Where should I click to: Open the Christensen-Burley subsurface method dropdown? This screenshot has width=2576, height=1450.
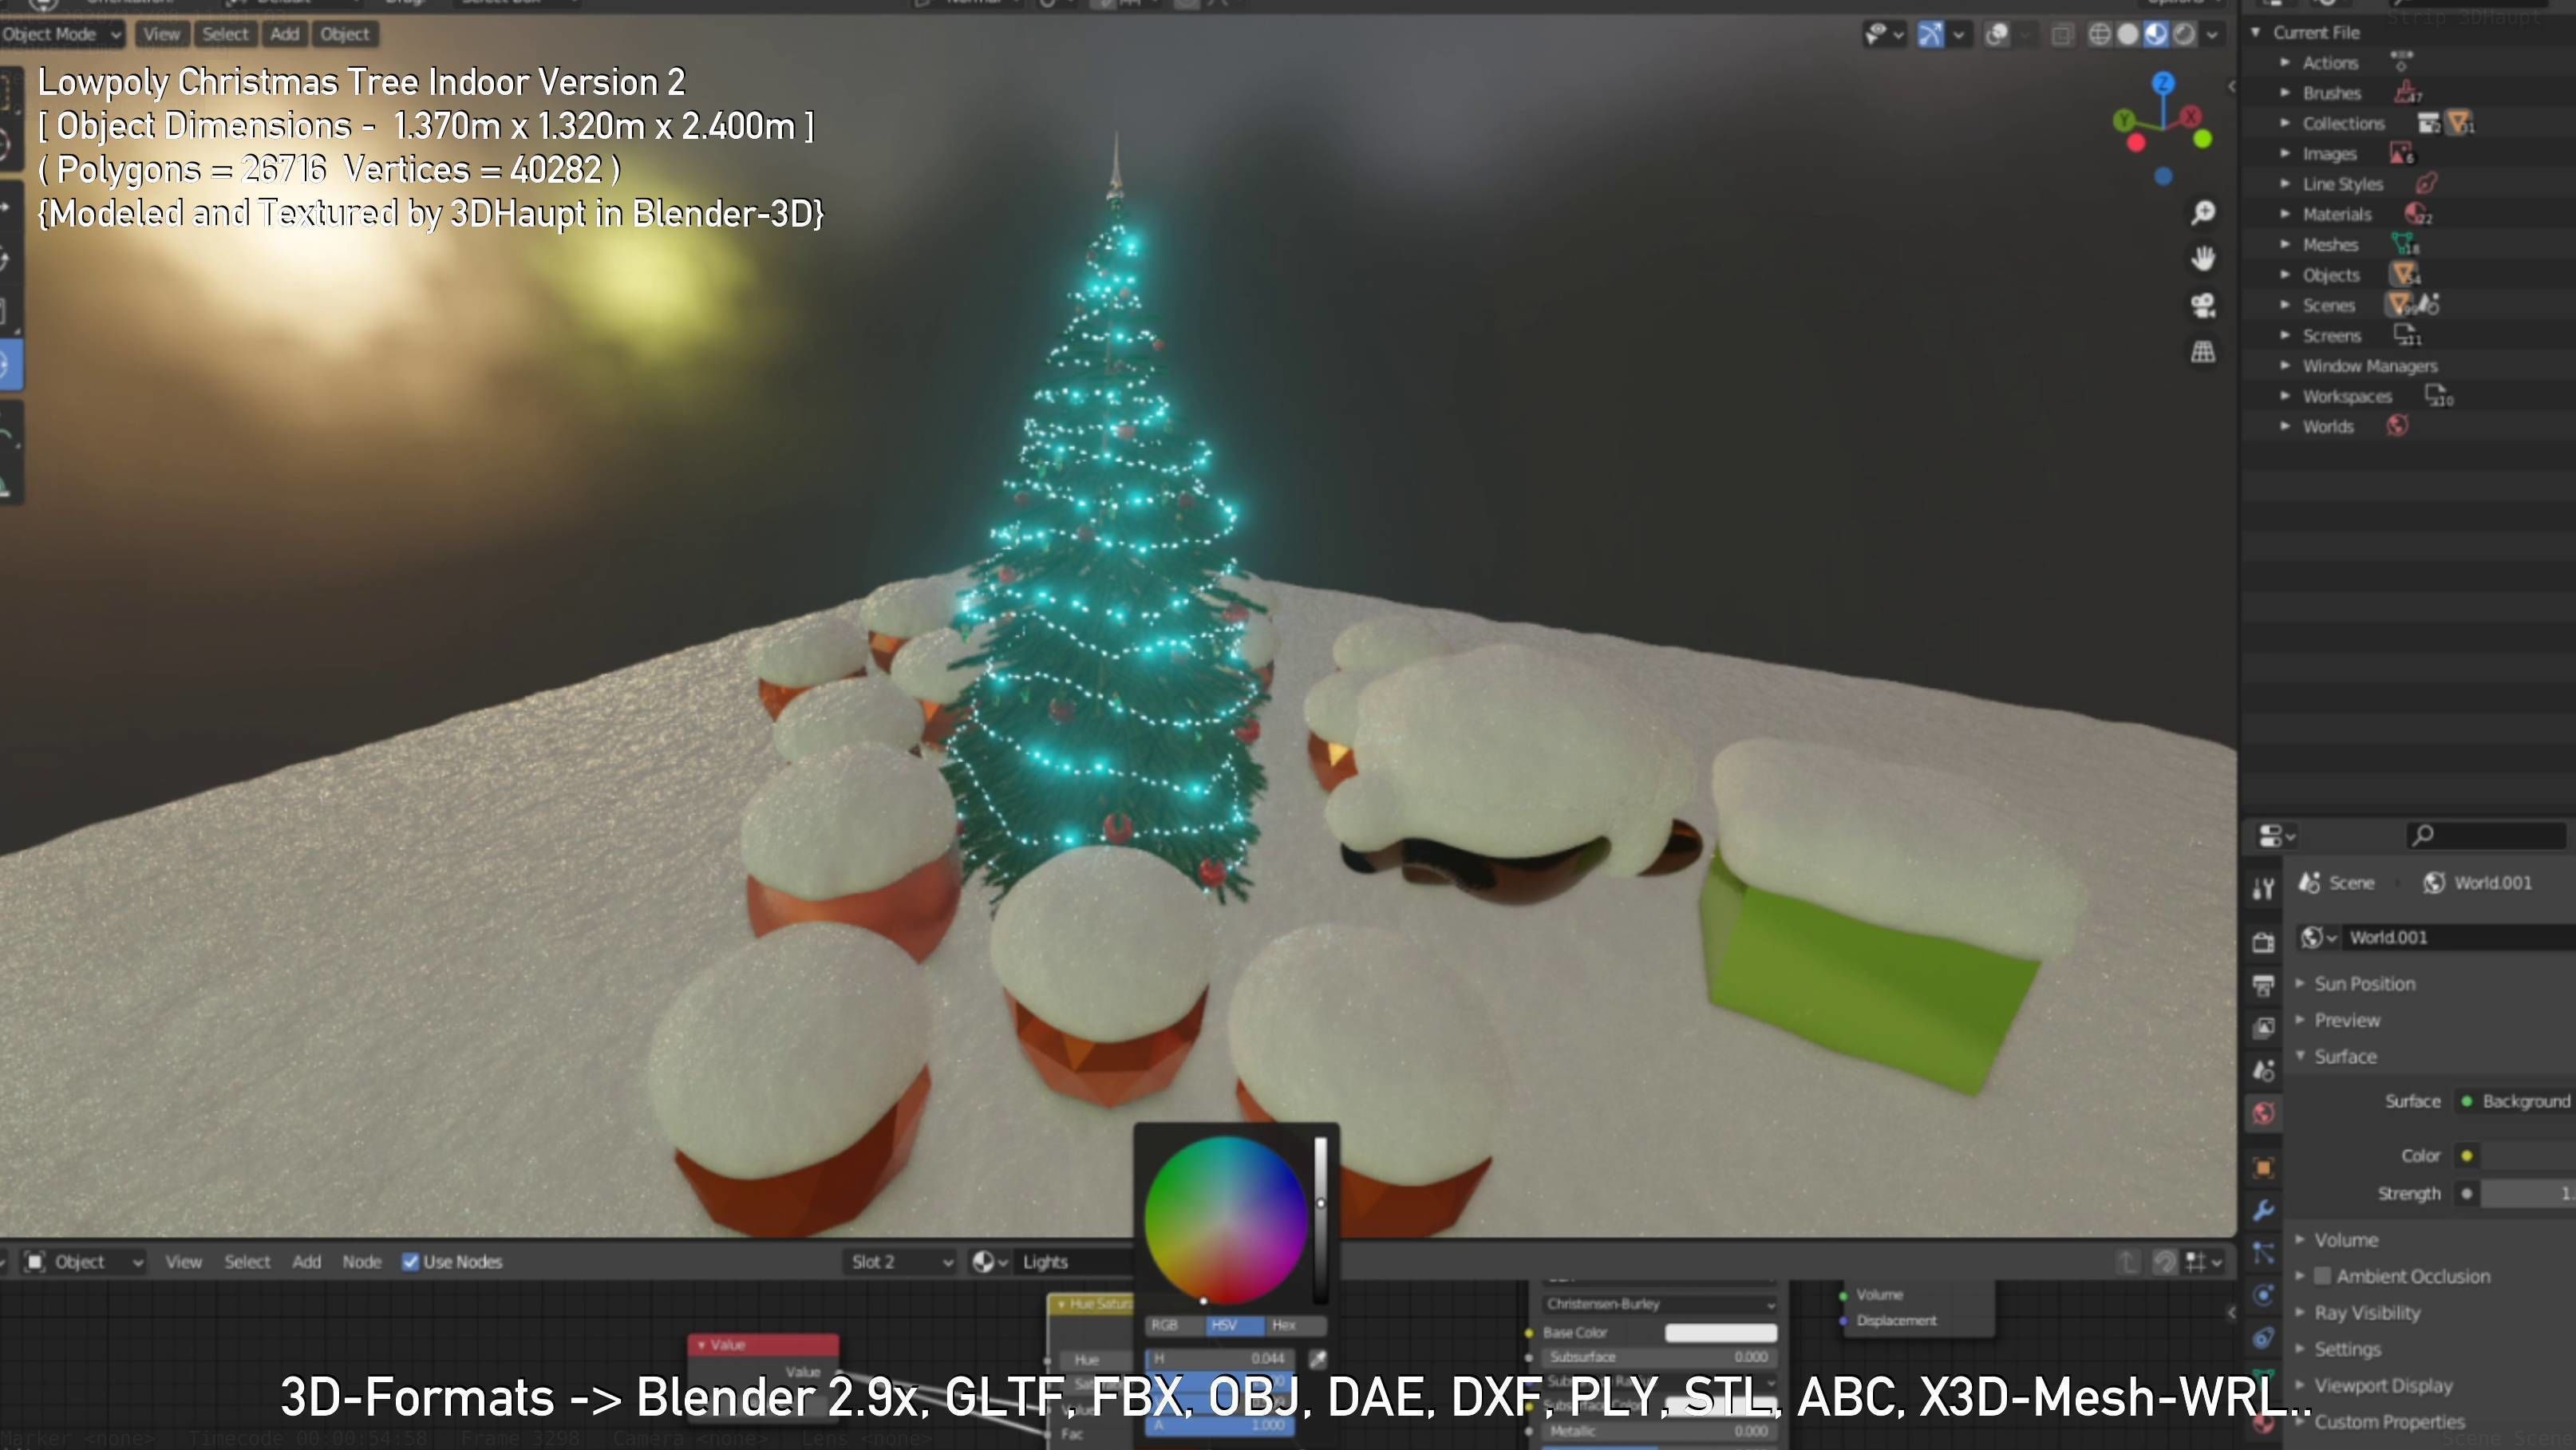coord(1659,1303)
